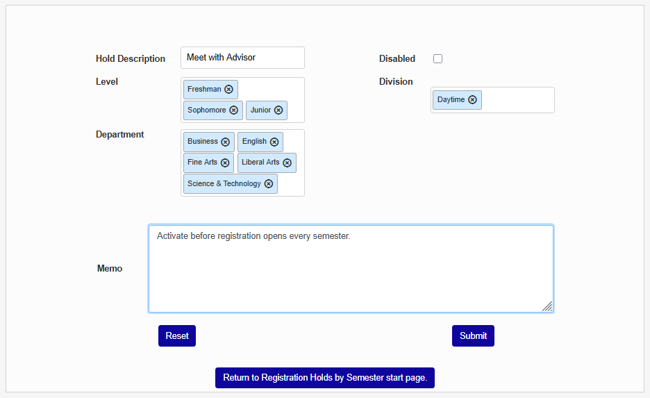650x398 pixels.
Task: Return to Registration Holds by Semester start page
Action: (x=324, y=378)
